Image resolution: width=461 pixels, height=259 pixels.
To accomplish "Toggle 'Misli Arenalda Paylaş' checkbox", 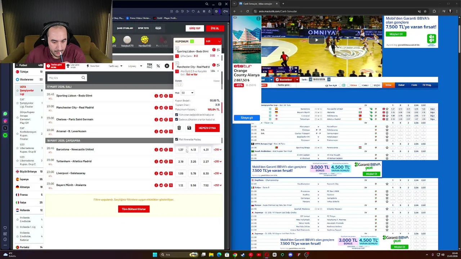I will [176, 139].
